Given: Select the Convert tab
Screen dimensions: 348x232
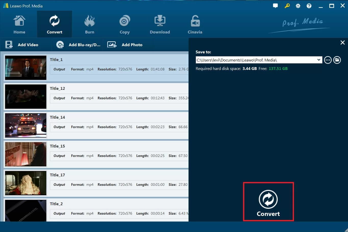Looking at the screenshot, I should point(54,24).
